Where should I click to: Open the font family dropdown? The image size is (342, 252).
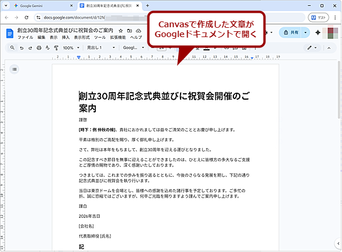[x=134, y=48]
